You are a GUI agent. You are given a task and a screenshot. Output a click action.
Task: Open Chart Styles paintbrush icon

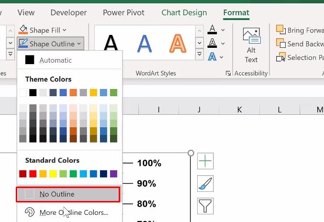pos(205,184)
